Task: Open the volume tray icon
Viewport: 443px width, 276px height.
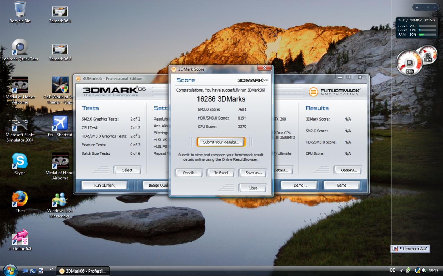Action: coord(424,270)
